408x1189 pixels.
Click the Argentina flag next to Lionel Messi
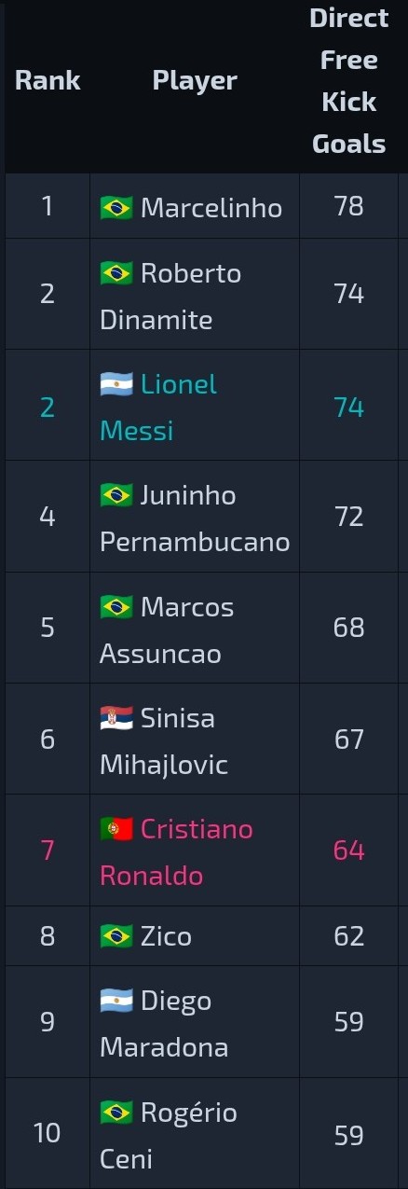coord(116,383)
